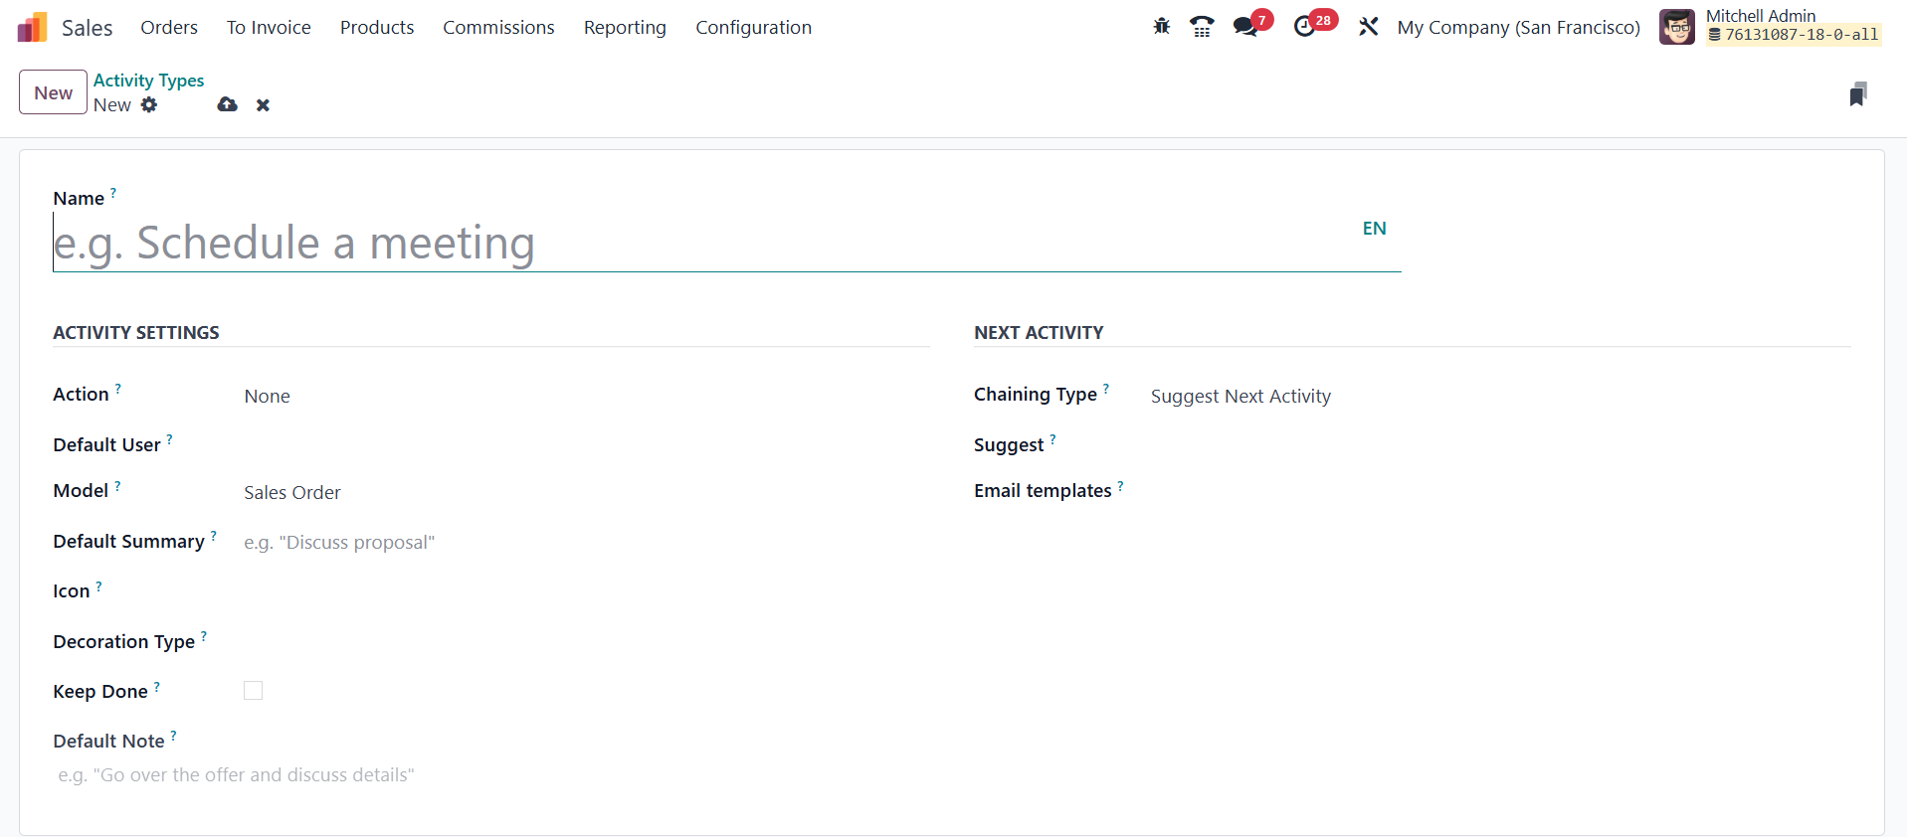The height and width of the screenshot is (837, 1907).
Task: Open Mitchell Admin user menu
Action: click(x=1771, y=27)
